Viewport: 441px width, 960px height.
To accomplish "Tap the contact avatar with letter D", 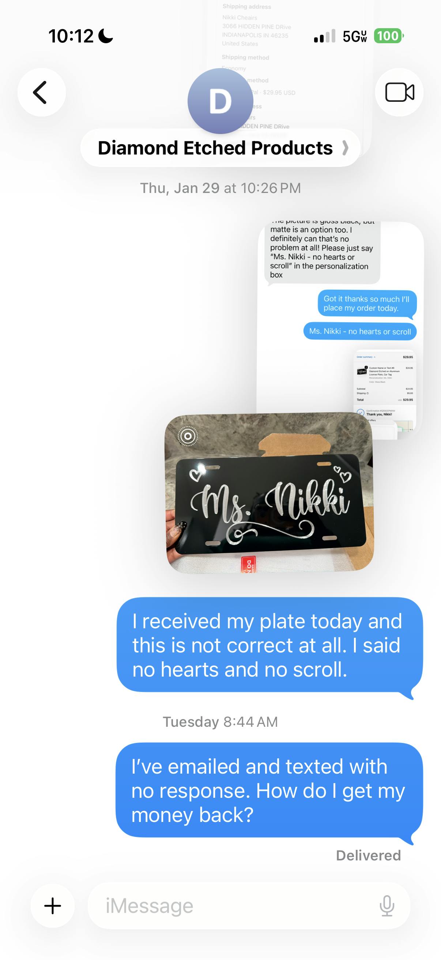I will pos(220,101).
